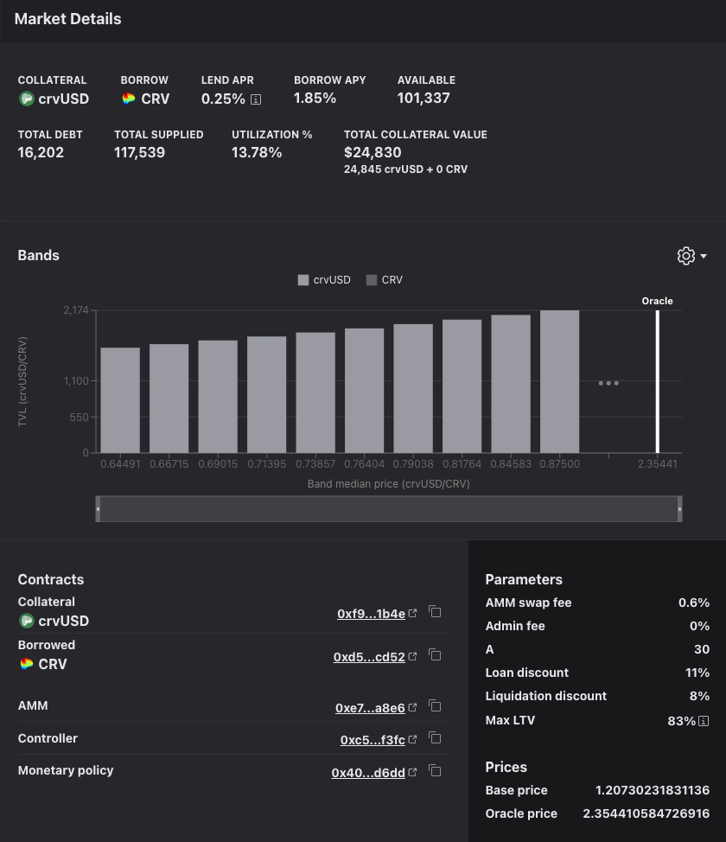Click the crvUSD token icon under Collateral header

pos(26,99)
